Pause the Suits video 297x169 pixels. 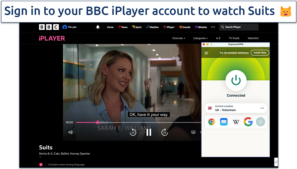point(149,132)
